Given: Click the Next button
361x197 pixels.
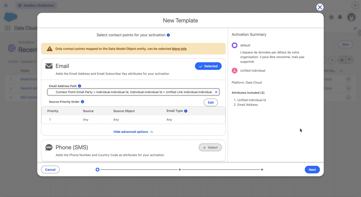Looking at the screenshot, I should point(312,170).
